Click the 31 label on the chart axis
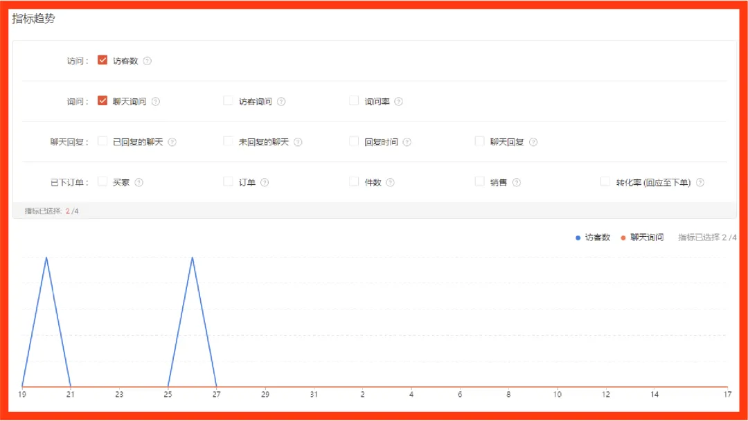Image resolution: width=748 pixels, height=421 pixels. [x=314, y=394]
